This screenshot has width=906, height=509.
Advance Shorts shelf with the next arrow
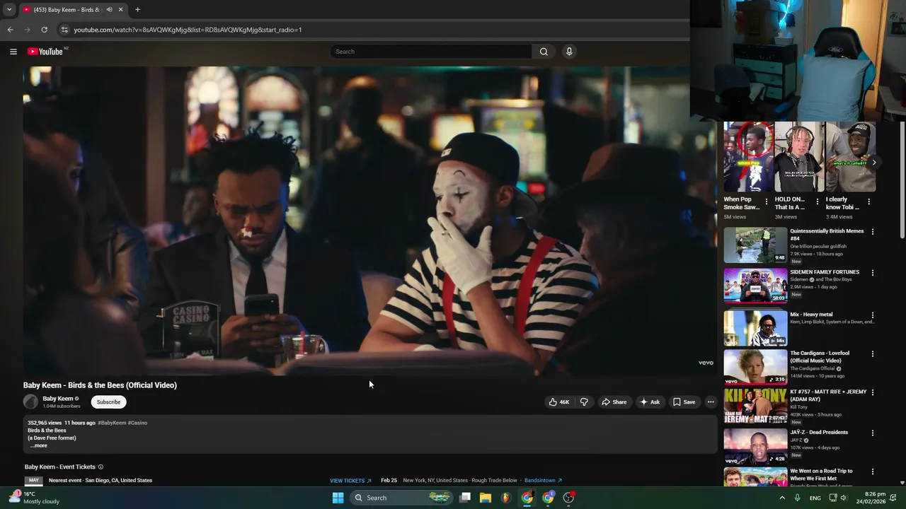[874, 163]
